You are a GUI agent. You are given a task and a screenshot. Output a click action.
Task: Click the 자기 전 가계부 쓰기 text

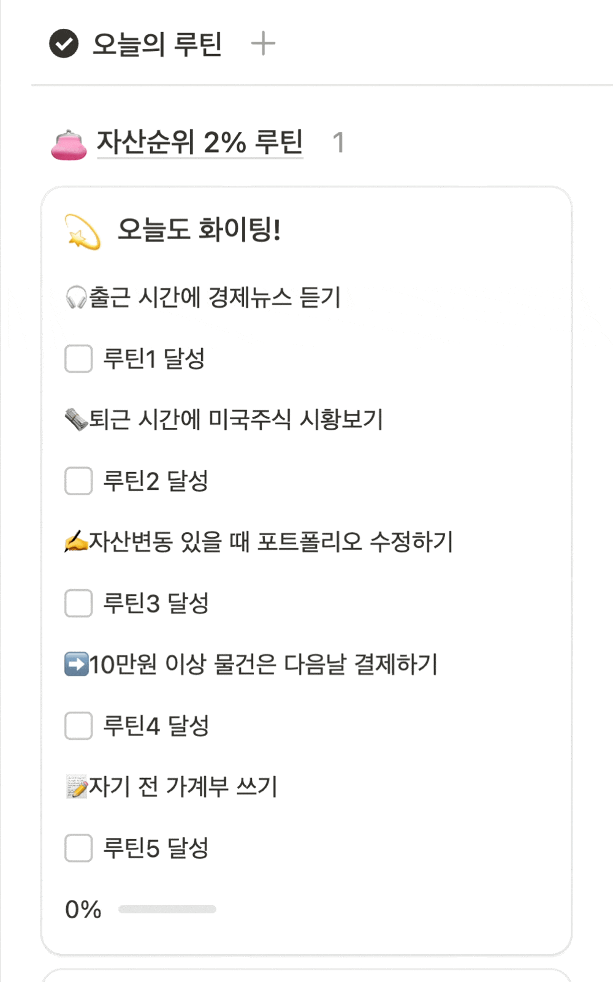point(183,786)
